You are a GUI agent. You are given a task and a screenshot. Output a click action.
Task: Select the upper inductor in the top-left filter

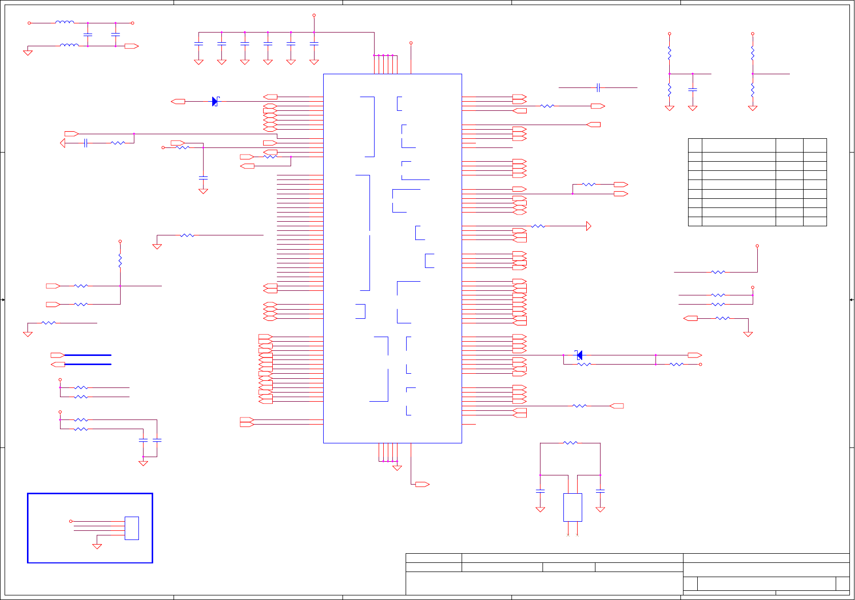65,22
